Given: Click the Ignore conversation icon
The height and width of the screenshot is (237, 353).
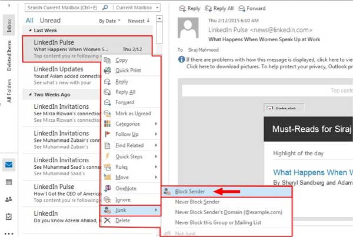Looking at the screenshot, I should pos(108,199).
